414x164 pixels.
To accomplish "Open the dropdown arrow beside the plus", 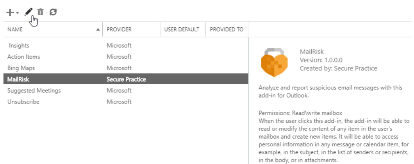I will click(17, 13).
